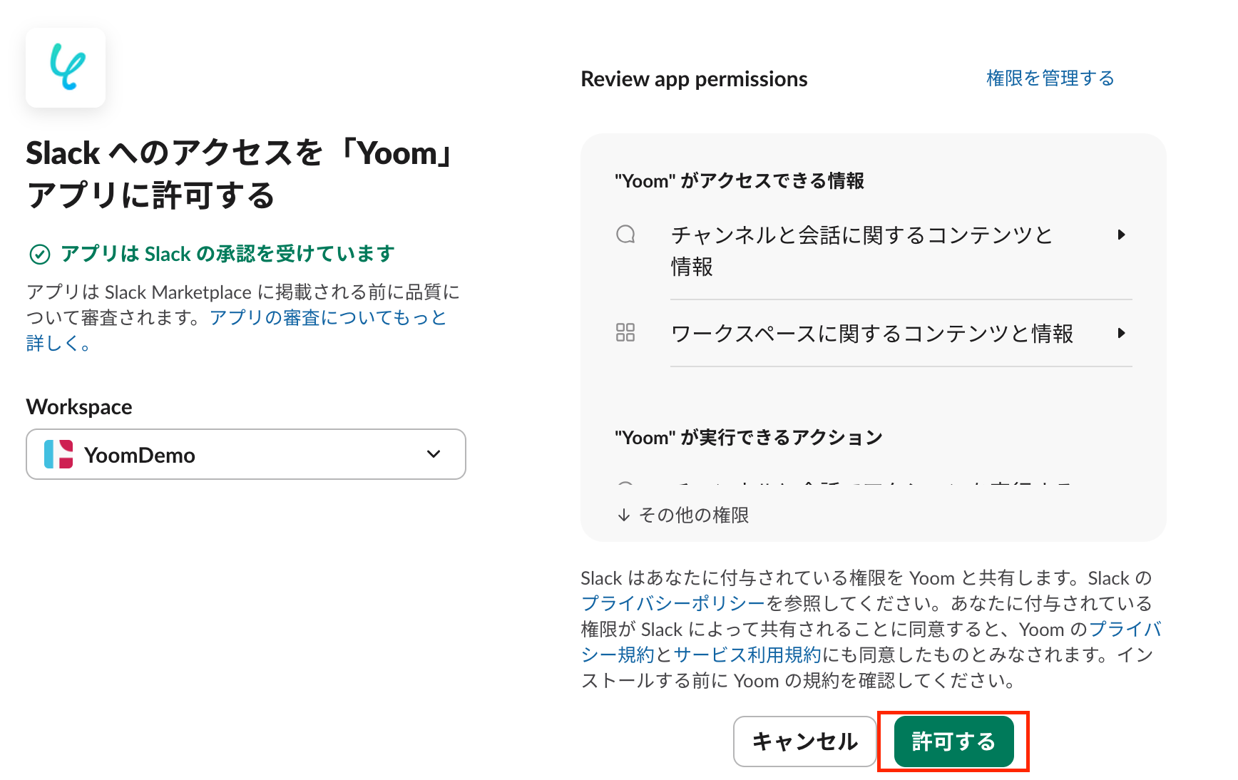
Task: Open Slack's プライバシーポリシー link
Action: [x=672, y=604]
